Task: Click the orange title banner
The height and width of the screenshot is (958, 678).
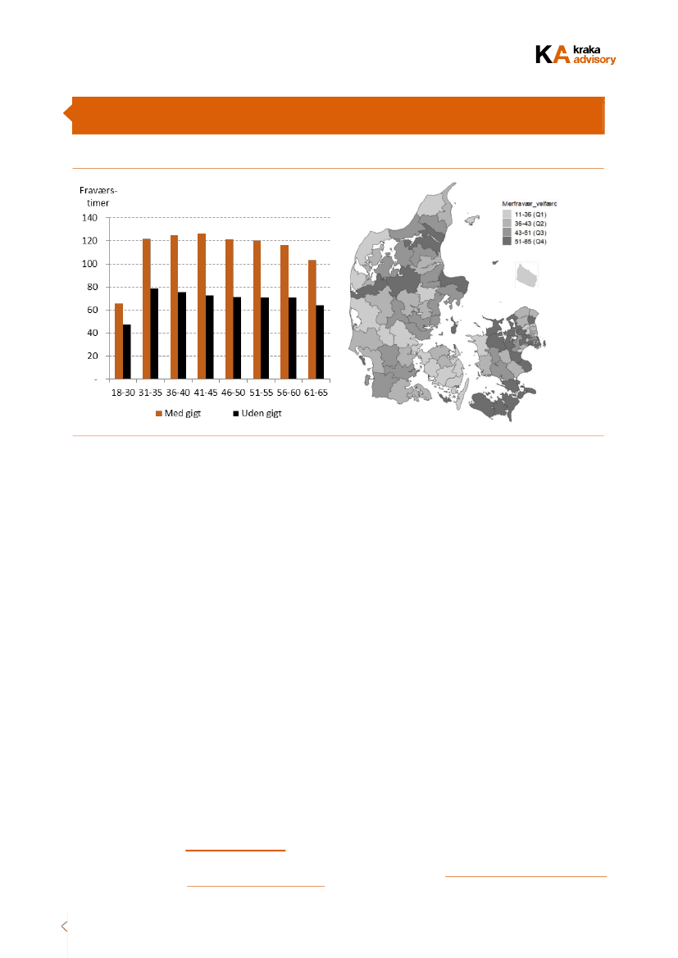Action: point(338,116)
